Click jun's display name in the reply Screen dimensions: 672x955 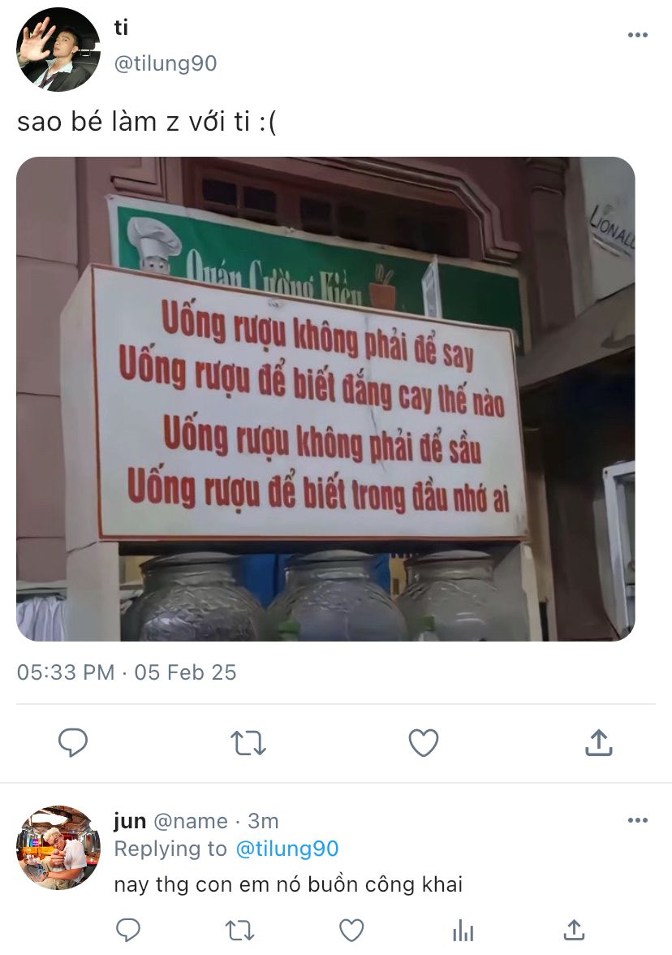(x=130, y=821)
